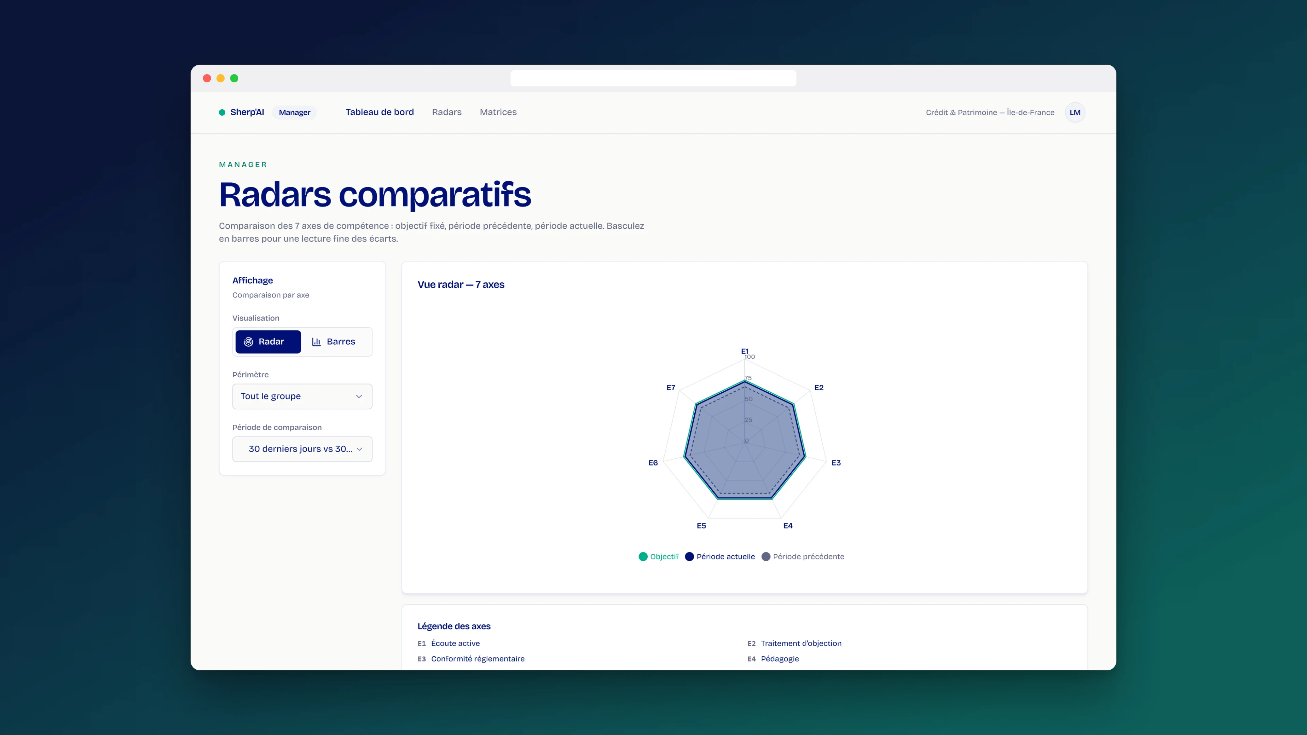Click the E4 axis label on radar
This screenshot has height=735, width=1307.
tap(788, 525)
